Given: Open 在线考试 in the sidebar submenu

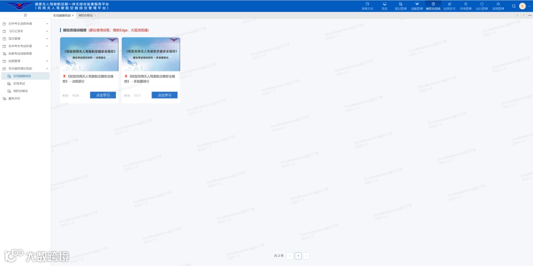Looking at the screenshot, I should (x=26, y=83).
